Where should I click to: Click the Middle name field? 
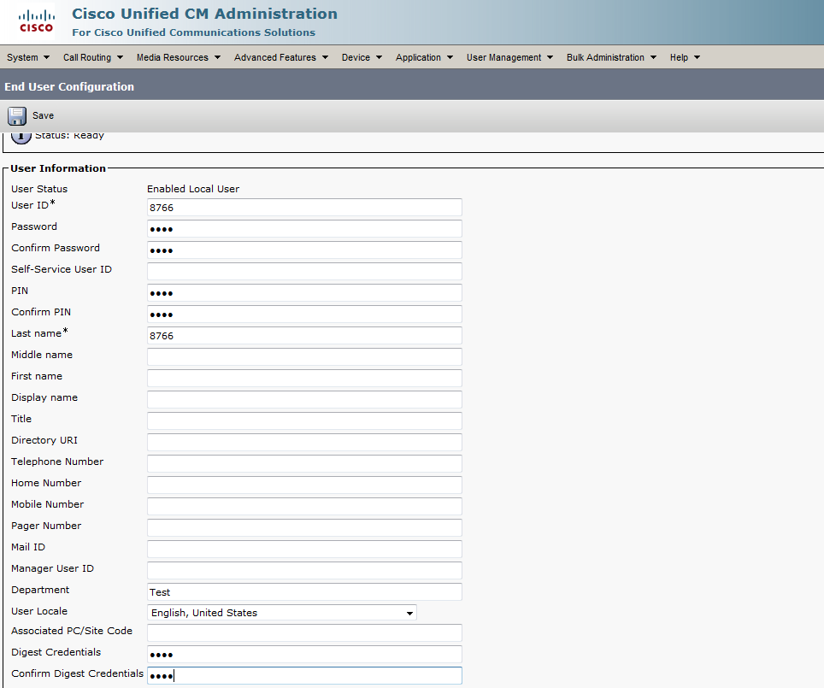304,357
